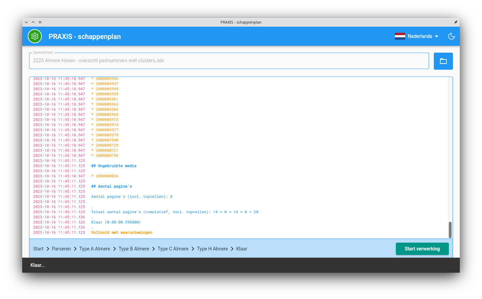
Task: Click the 'Voltooid met waarschuwingen' log line
Action: 122,233
